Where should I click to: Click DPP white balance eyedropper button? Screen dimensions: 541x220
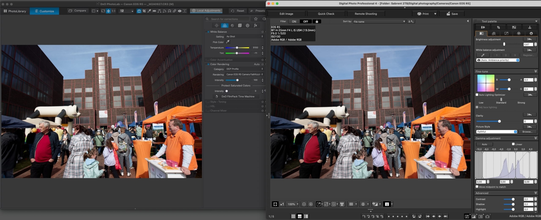click(483, 55)
